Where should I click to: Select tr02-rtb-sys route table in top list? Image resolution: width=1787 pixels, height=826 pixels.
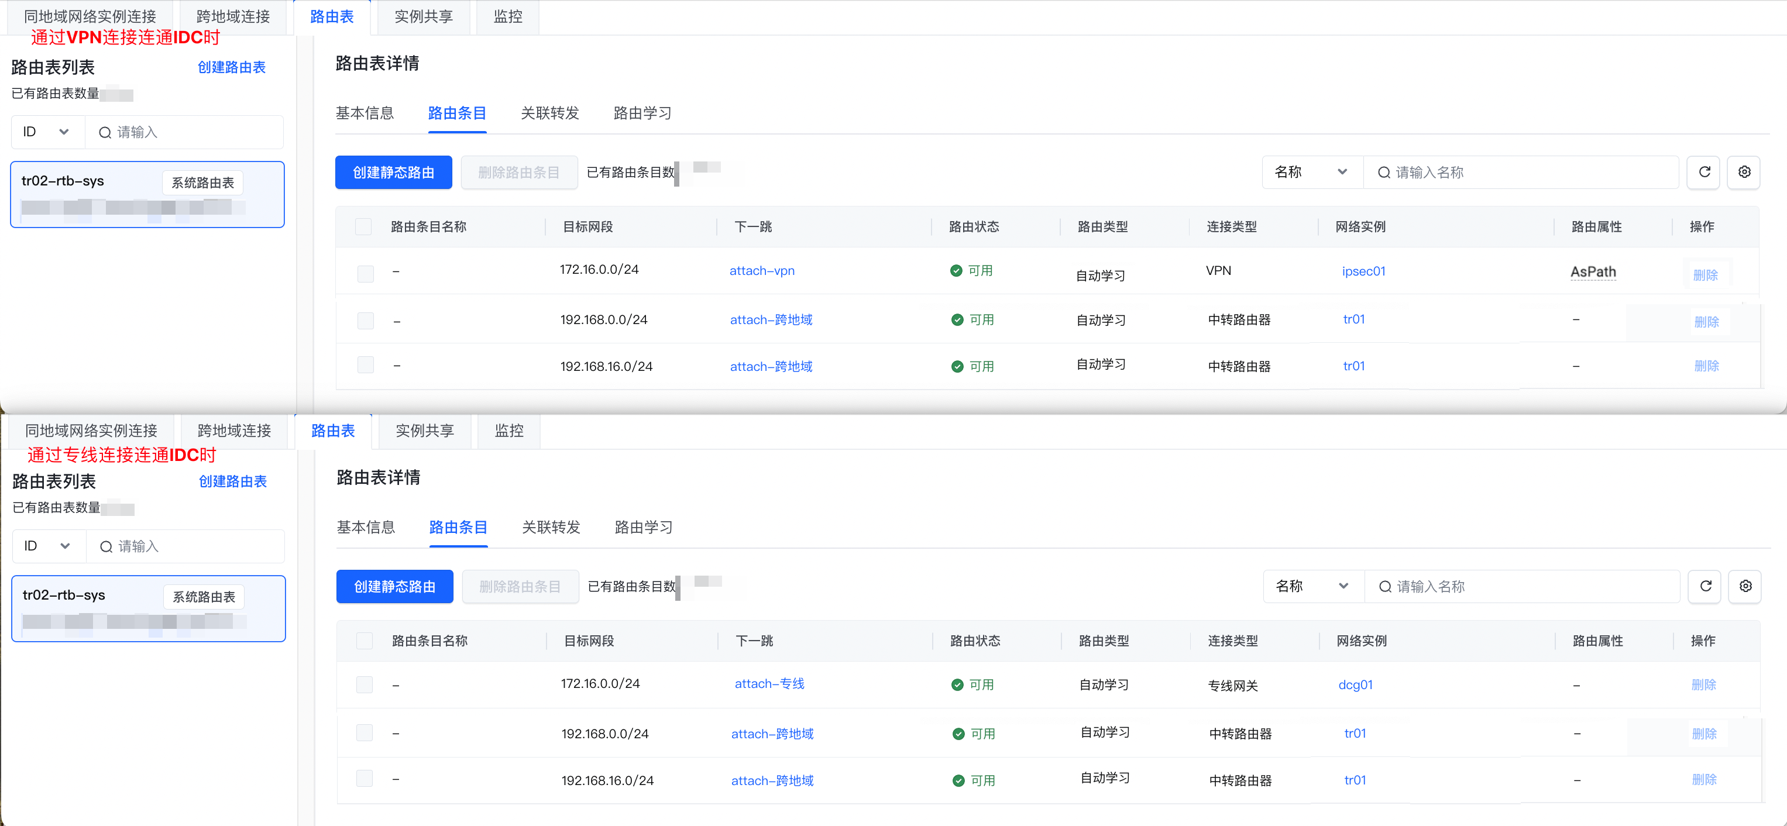click(x=147, y=194)
